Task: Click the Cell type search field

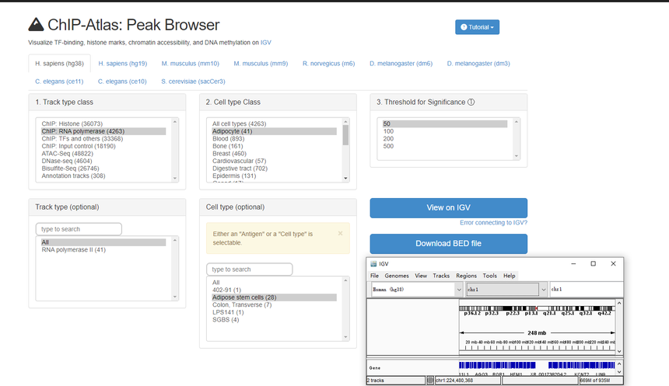Action: [x=249, y=270]
